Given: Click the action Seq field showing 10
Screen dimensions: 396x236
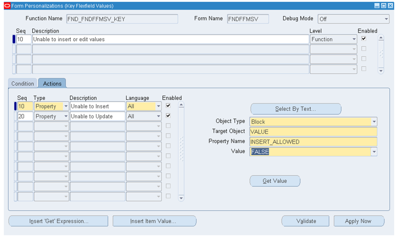Looking at the screenshot, I should point(25,106).
